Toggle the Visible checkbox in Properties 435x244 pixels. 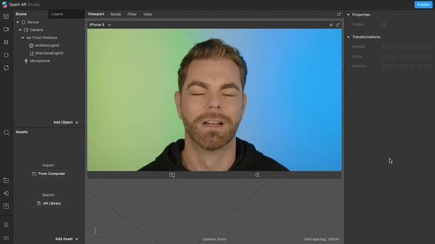pos(384,24)
